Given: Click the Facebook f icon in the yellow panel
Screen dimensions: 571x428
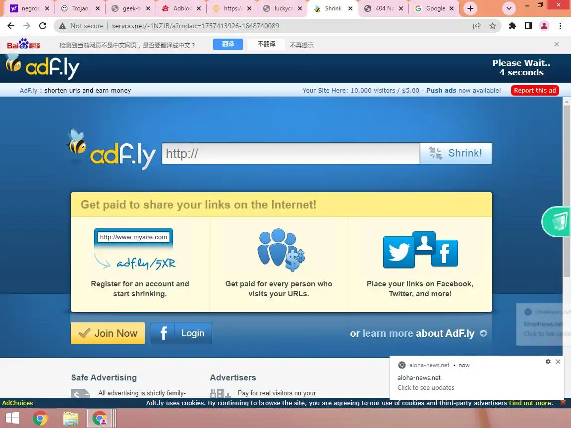Looking at the screenshot, I should (445, 253).
